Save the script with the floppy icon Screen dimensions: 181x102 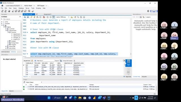[x=28, y=17]
